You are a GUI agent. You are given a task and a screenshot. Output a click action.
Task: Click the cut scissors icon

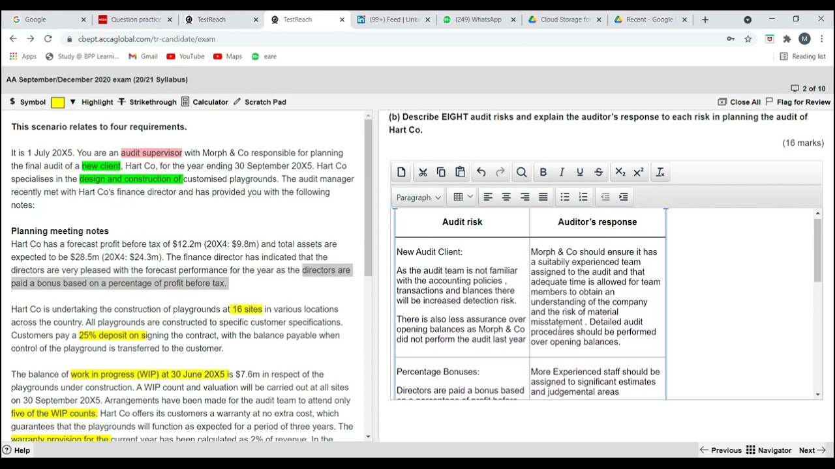point(423,172)
